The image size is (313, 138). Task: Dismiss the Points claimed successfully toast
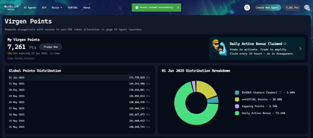[x=178, y=8]
